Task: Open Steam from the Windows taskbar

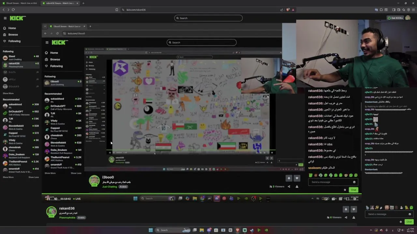Action: [x=252, y=230]
